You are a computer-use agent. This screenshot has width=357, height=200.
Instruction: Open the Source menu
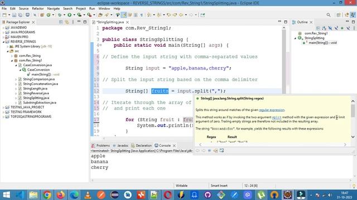23,9
